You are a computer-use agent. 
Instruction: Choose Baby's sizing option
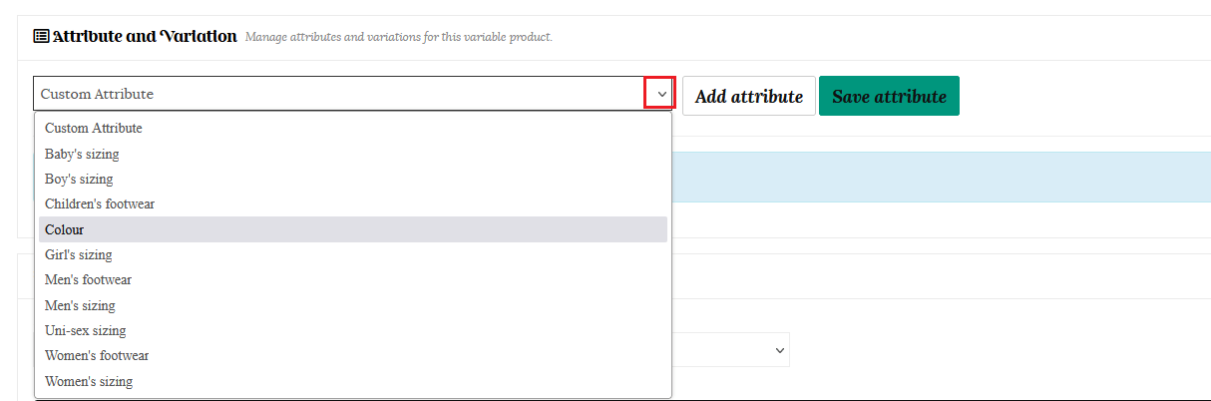pos(82,154)
